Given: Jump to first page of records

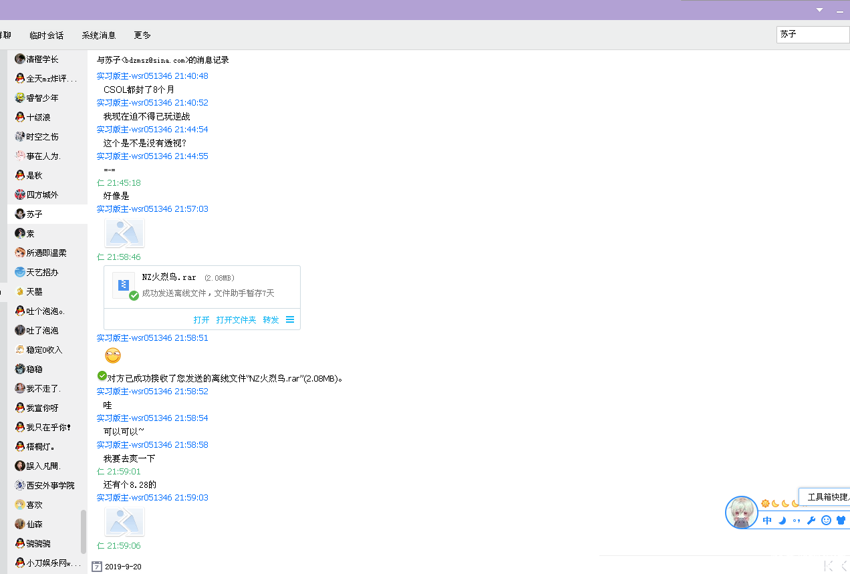Looking at the screenshot, I should tap(829, 566).
